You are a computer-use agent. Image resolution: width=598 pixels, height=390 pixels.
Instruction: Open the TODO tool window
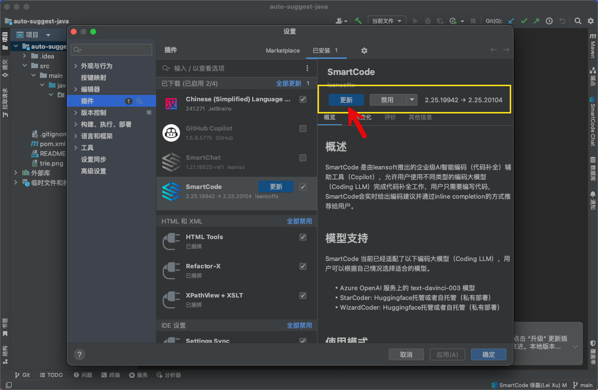tap(51, 375)
